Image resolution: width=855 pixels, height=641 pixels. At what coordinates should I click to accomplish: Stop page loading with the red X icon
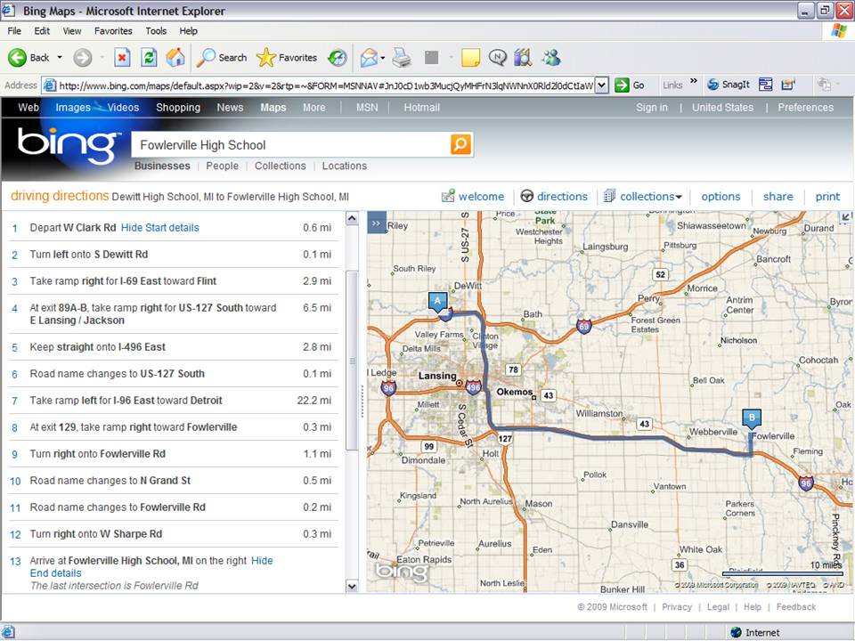click(x=122, y=57)
